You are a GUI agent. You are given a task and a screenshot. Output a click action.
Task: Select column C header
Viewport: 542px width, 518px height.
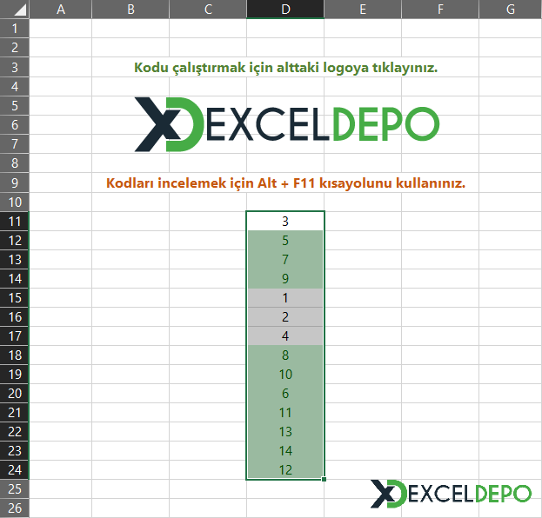[x=208, y=9]
